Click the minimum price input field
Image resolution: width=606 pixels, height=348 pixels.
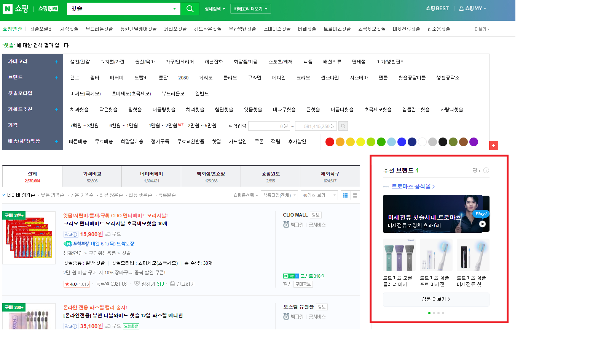coord(270,126)
